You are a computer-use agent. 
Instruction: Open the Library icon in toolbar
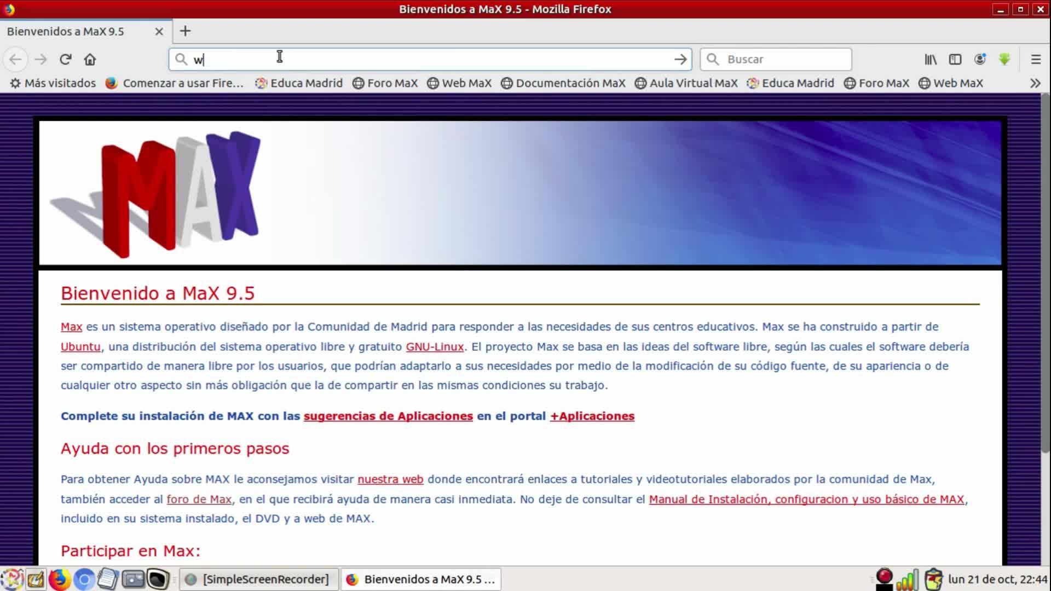click(x=931, y=59)
